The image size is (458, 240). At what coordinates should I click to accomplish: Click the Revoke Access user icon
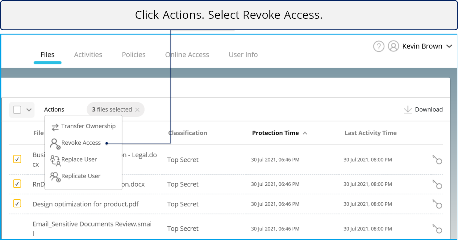pyautogui.click(x=55, y=143)
